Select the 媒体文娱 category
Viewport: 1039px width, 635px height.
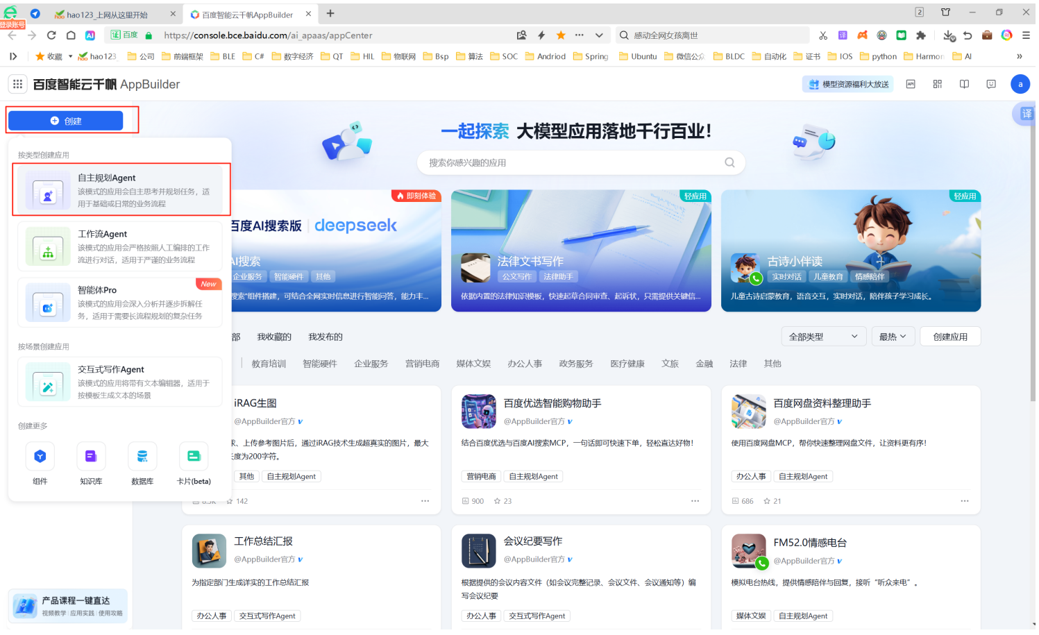pos(473,364)
